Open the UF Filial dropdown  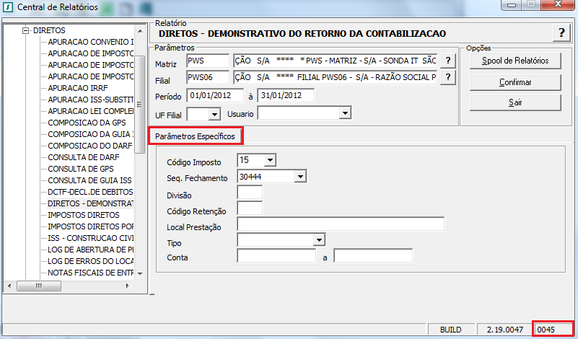[x=214, y=114]
